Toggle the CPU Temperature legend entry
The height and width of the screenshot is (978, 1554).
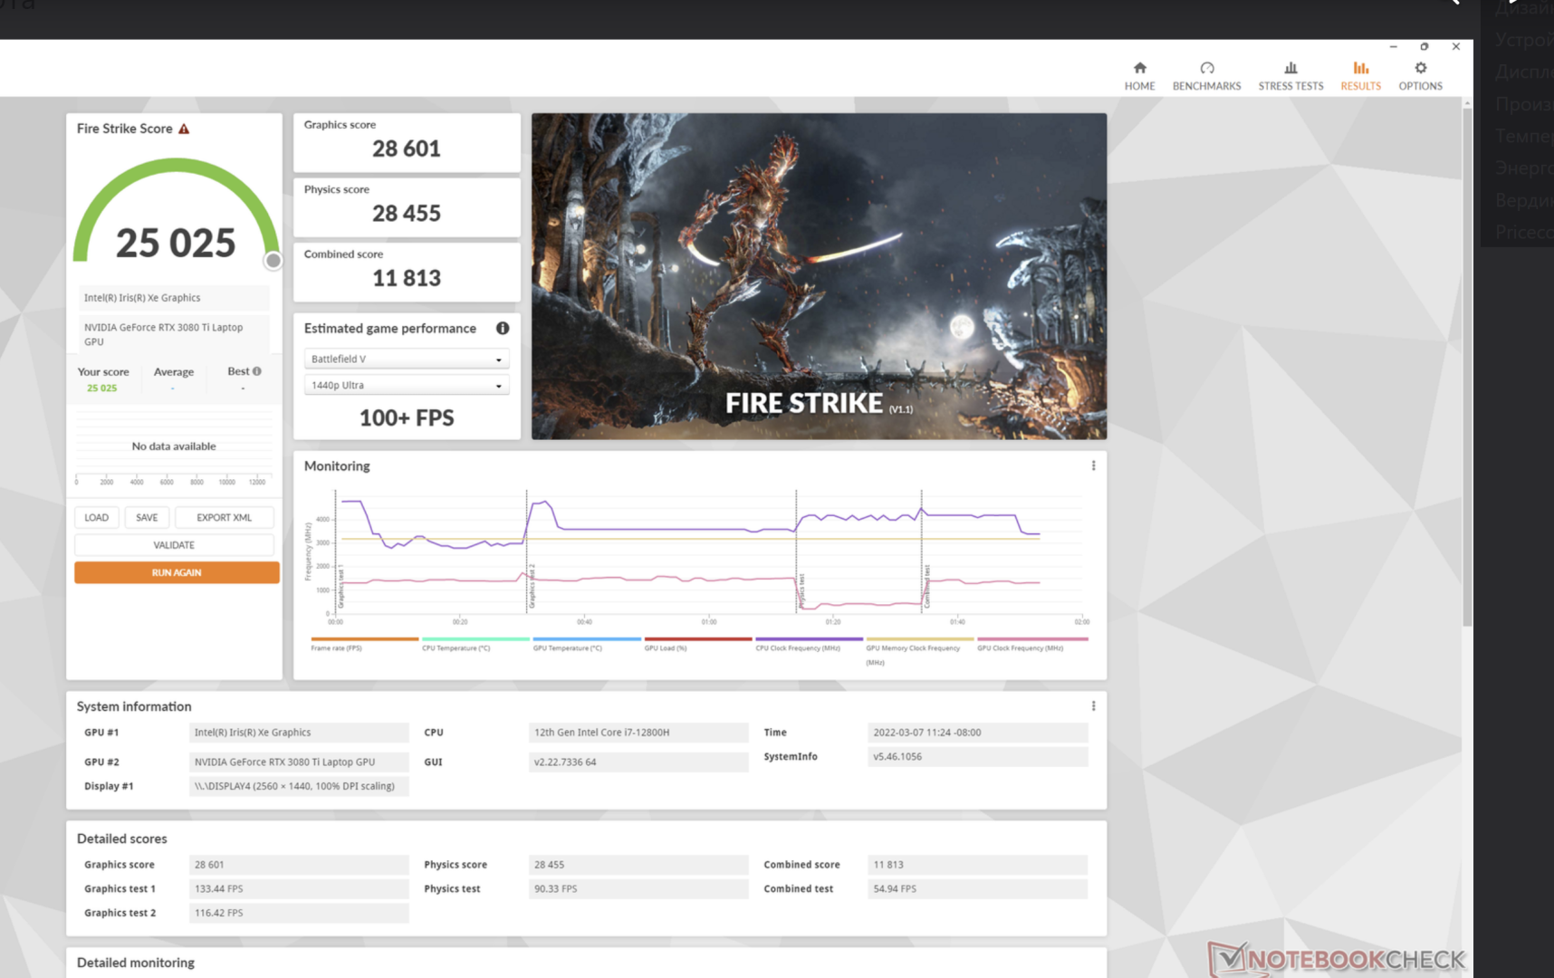(x=475, y=644)
